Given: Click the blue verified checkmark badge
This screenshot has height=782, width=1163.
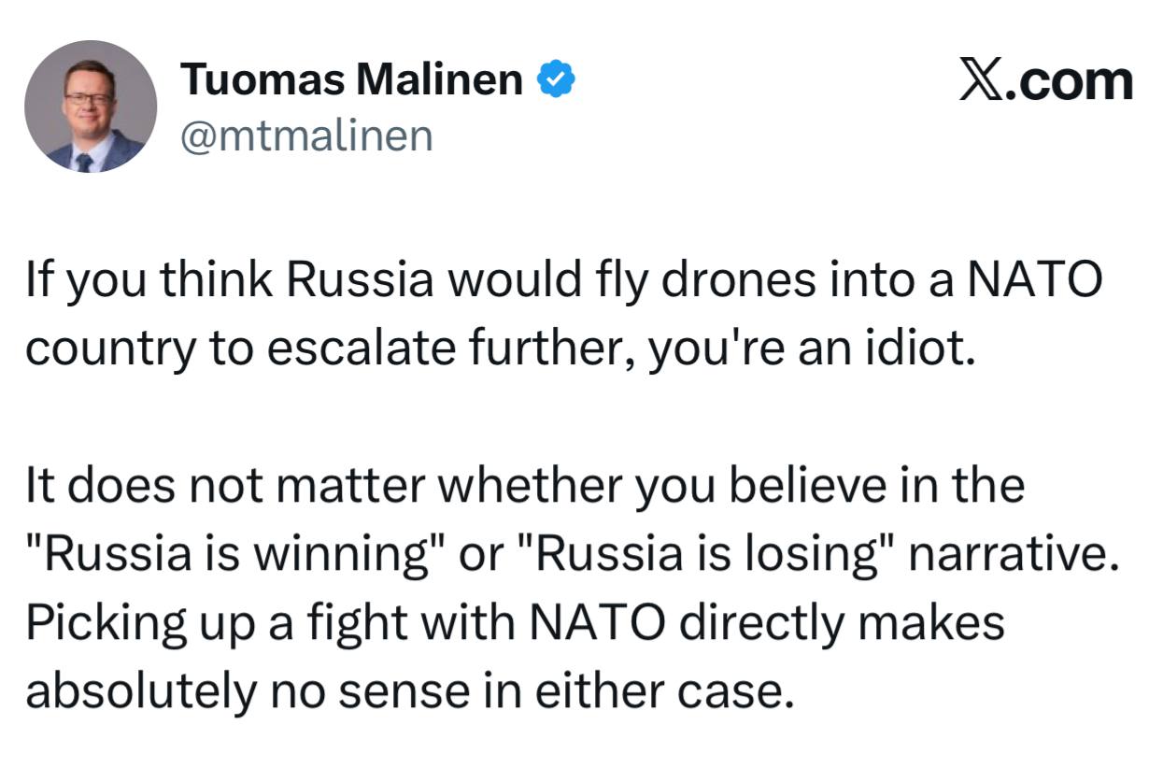Looking at the screenshot, I should click(x=555, y=80).
